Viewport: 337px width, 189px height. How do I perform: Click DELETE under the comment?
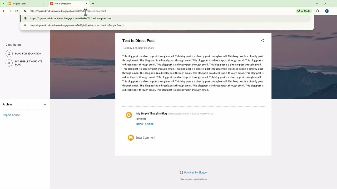[x=149, y=124]
